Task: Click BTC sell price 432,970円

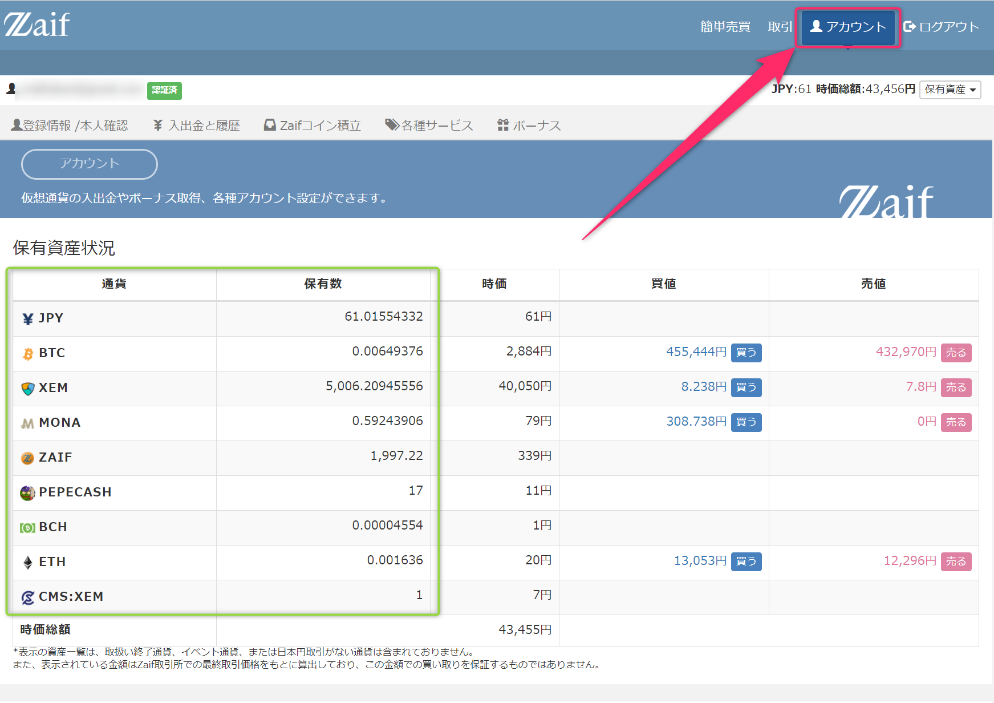Action: pyautogui.click(x=906, y=352)
